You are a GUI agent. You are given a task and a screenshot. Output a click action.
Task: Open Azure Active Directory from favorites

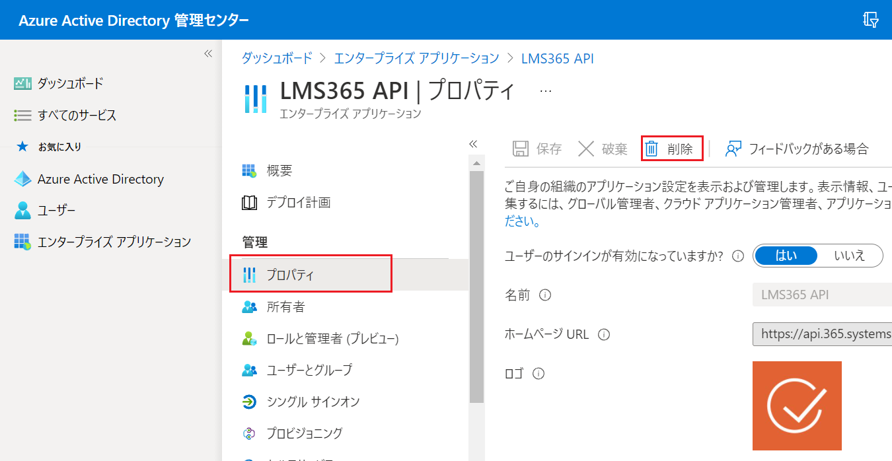coord(100,179)
